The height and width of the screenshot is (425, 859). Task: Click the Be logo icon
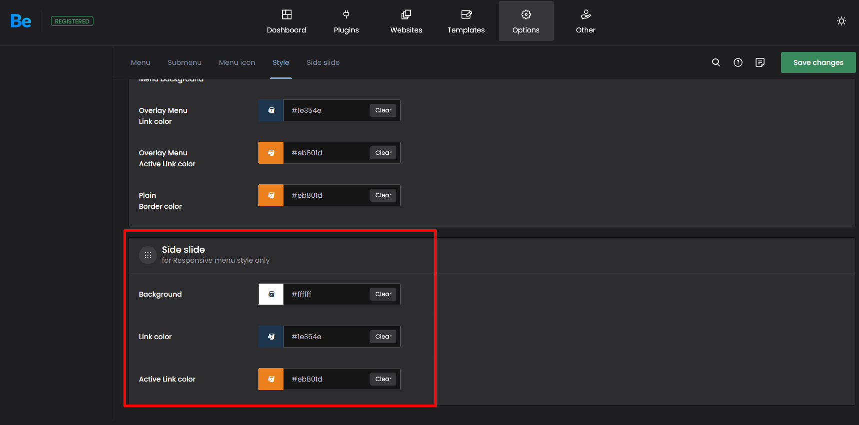(x=20, y=21)
